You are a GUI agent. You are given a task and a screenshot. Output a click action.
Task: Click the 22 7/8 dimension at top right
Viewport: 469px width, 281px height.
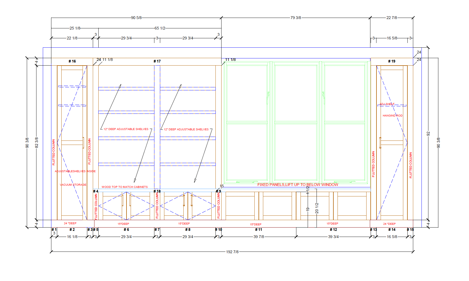click(x=391, y=18)
